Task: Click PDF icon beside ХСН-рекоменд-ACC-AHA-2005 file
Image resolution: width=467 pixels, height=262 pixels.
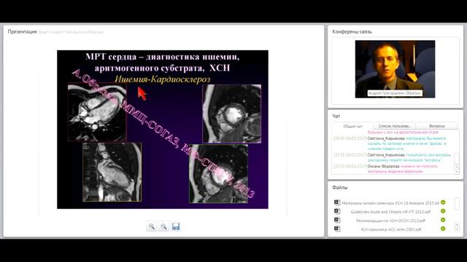Action: click(337, 229)
